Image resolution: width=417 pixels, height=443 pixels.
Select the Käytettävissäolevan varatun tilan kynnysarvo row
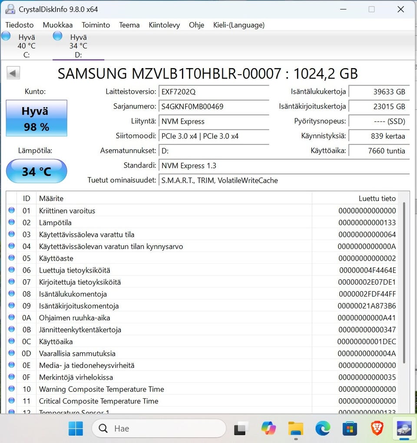[202, 246]
